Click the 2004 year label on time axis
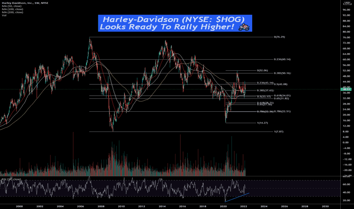Viewport: 354px width, 209px height. tap(60, 206)
